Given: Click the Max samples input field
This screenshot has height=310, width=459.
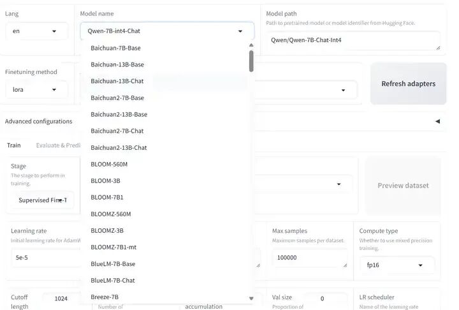Looking at the screenshot, I should tap(309, 257).
